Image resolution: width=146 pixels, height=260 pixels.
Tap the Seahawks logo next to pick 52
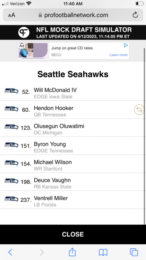tap(11, 91)
